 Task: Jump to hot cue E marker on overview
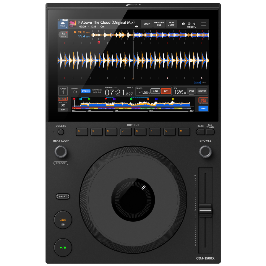point(131,99)
